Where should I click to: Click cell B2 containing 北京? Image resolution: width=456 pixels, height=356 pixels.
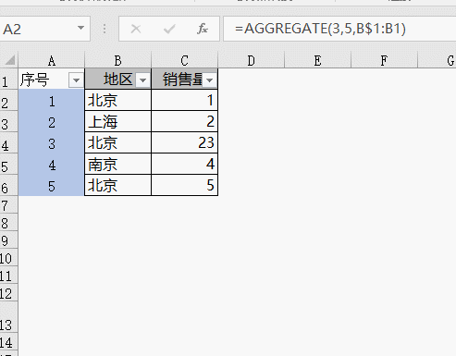pos(118,101)
